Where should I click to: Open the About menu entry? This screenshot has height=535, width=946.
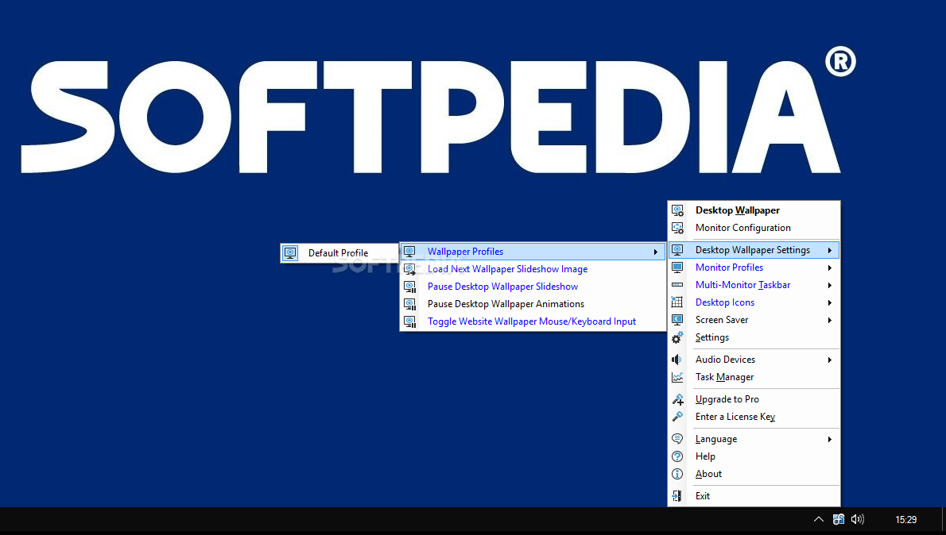click(754, 474)
